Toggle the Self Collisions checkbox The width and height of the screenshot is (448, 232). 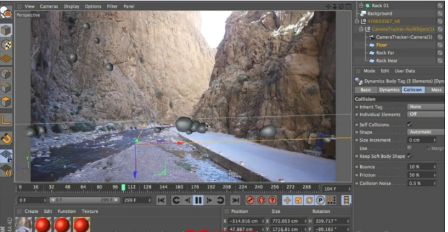point(410,124)
